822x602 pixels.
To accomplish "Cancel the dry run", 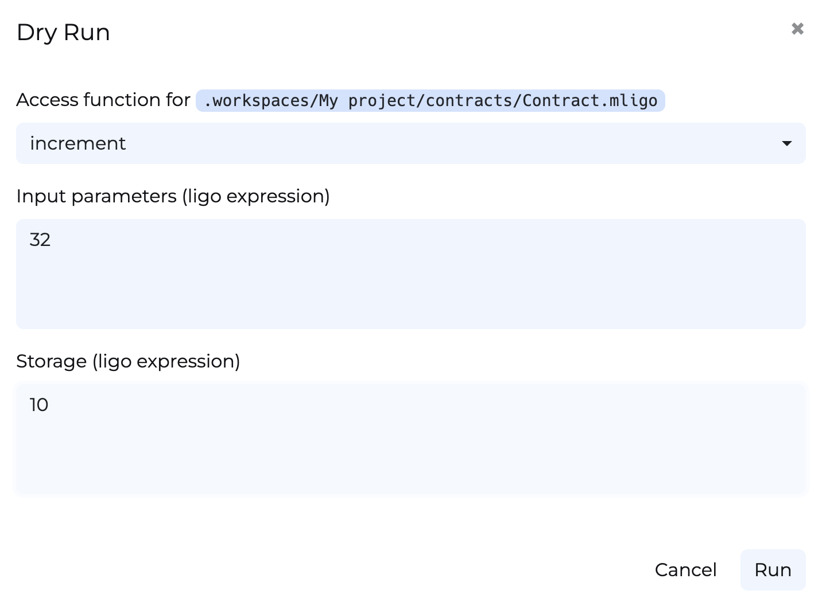I will click(x=685, y=570).
